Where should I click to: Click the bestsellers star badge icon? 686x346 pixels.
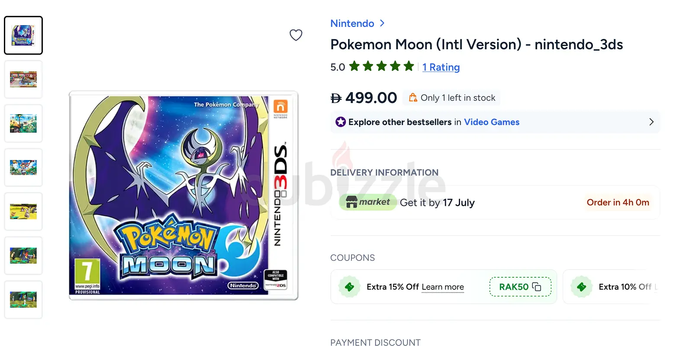341,122
